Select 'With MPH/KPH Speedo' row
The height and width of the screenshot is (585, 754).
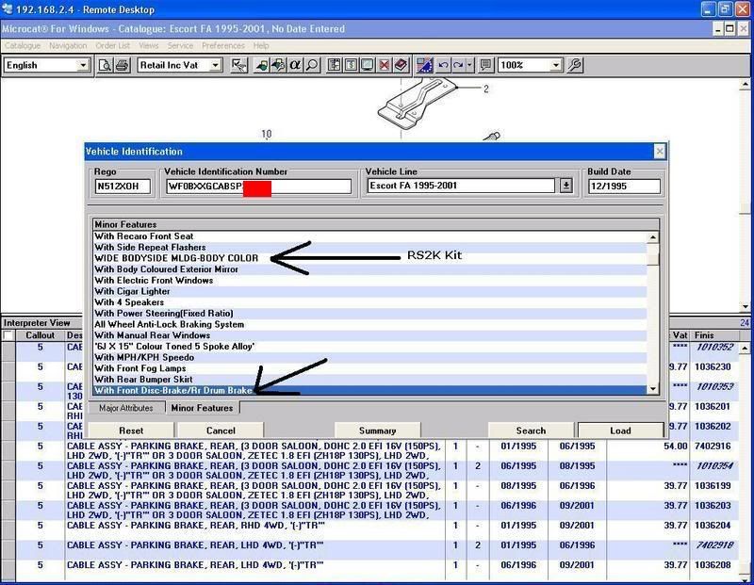tap(369, 358)
